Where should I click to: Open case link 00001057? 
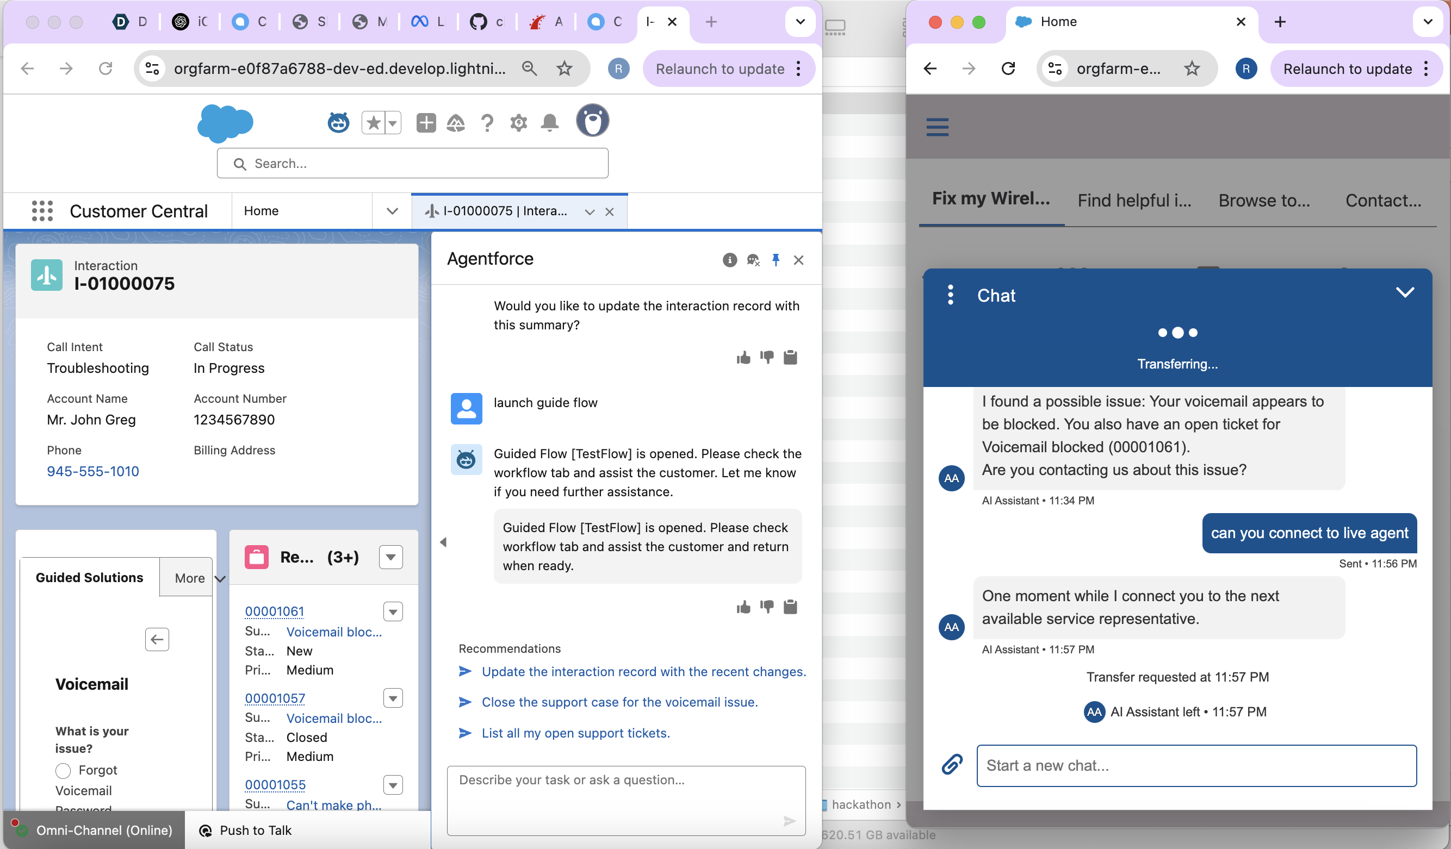click(x=275, y=698)
